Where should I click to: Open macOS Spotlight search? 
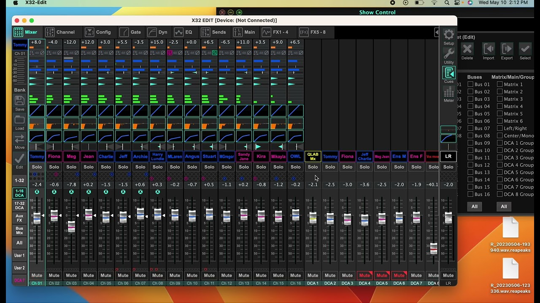(x=447, y=3)
